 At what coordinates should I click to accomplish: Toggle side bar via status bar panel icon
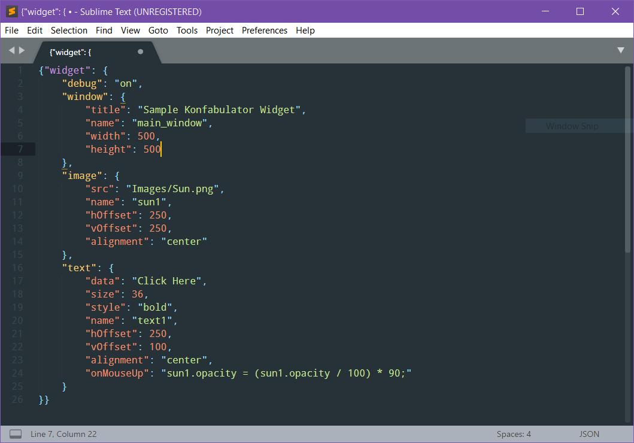pos(16,434)
